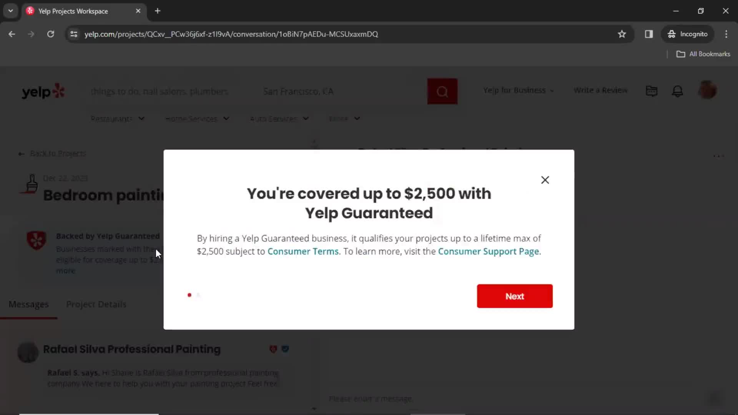Click the first pagination dot in modal
Image resolution: width=738 pixels, height=415 pixels.
pos(189,295)
